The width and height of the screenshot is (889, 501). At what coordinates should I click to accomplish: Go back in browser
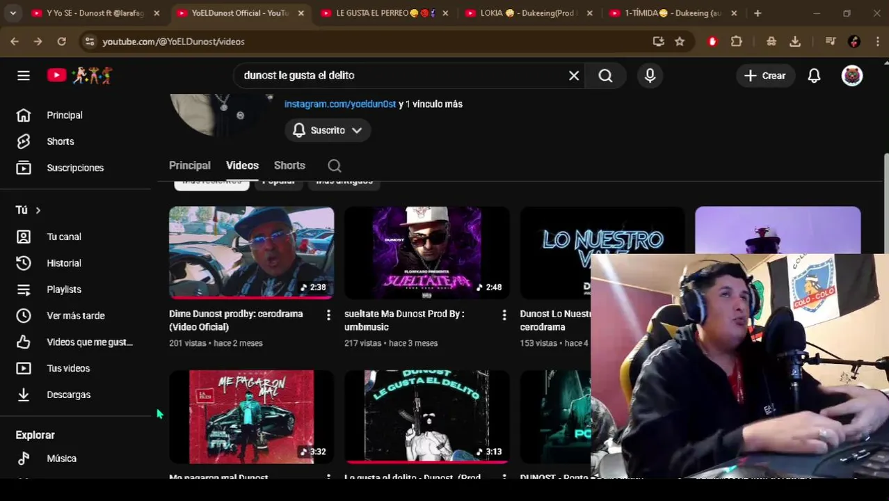[15, 42]
